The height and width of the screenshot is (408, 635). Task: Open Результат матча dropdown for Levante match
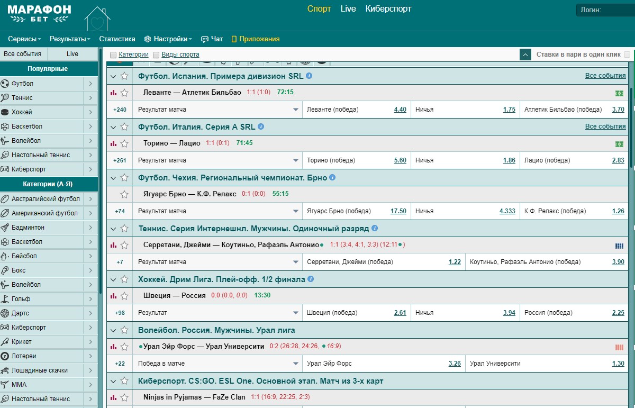[x=296, y=110]
